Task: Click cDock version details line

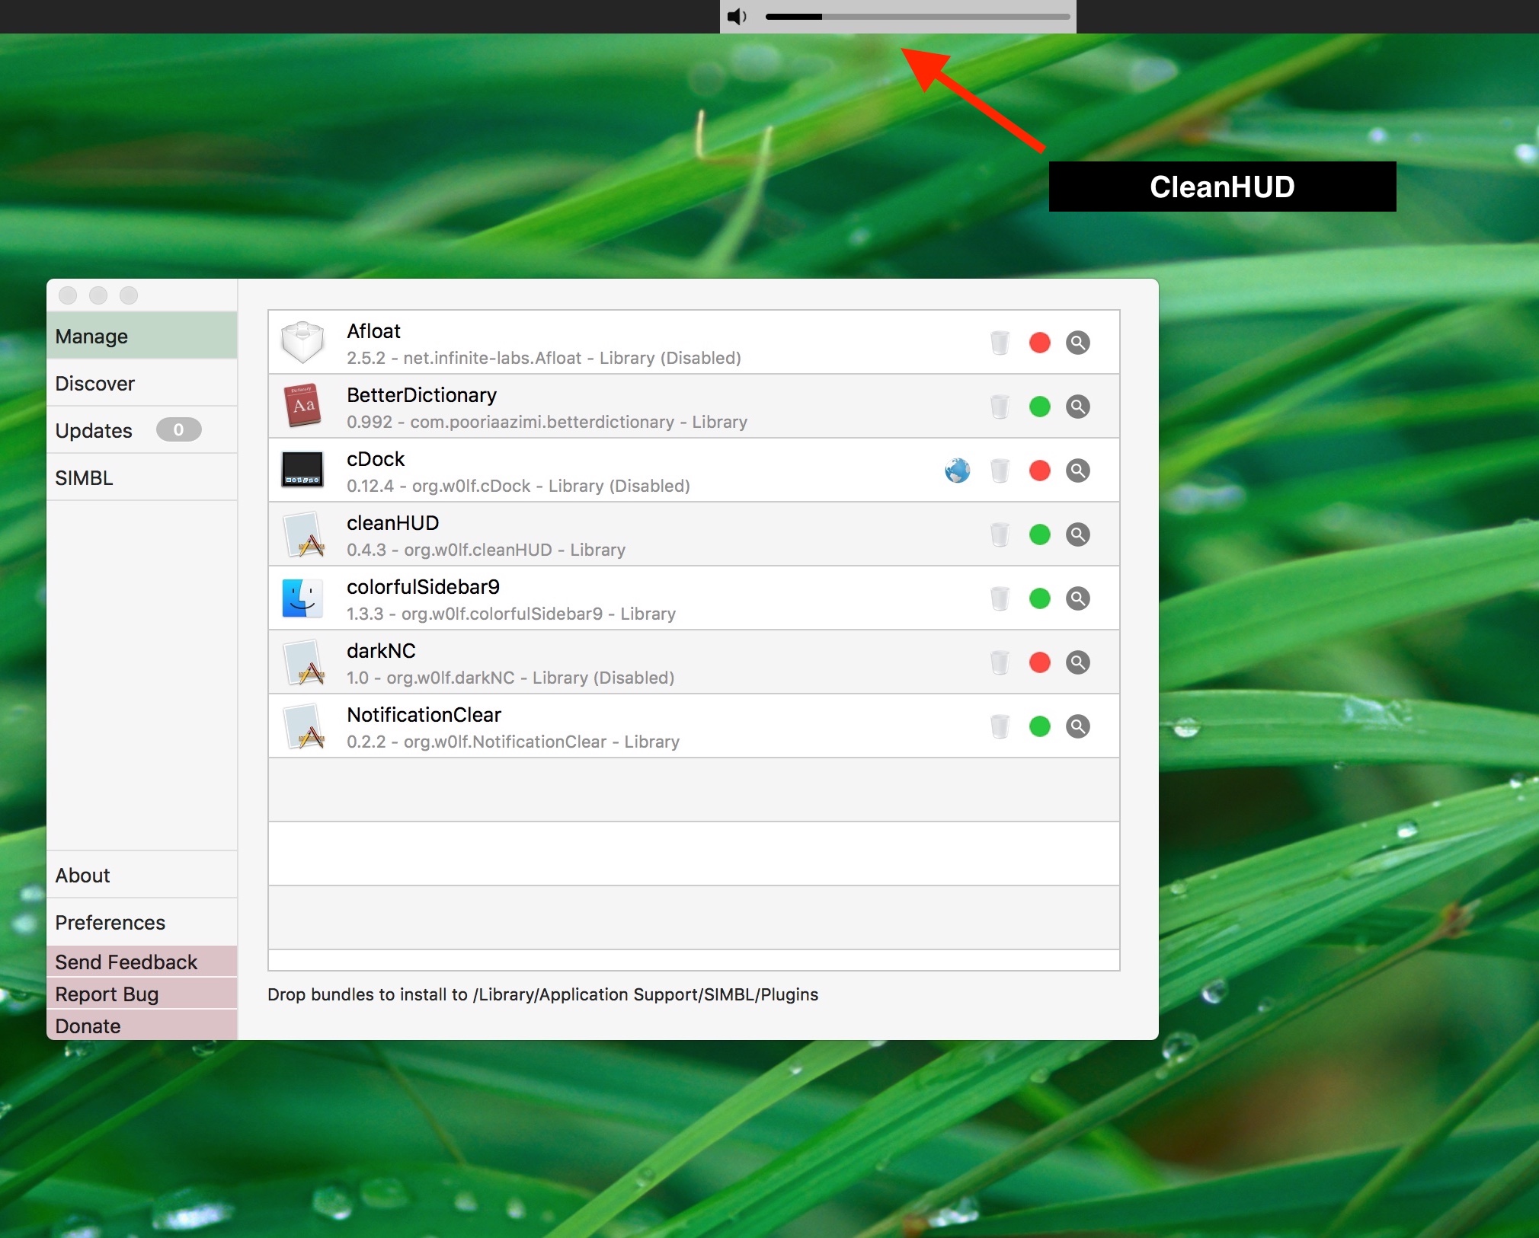Action: pos(518,486)
